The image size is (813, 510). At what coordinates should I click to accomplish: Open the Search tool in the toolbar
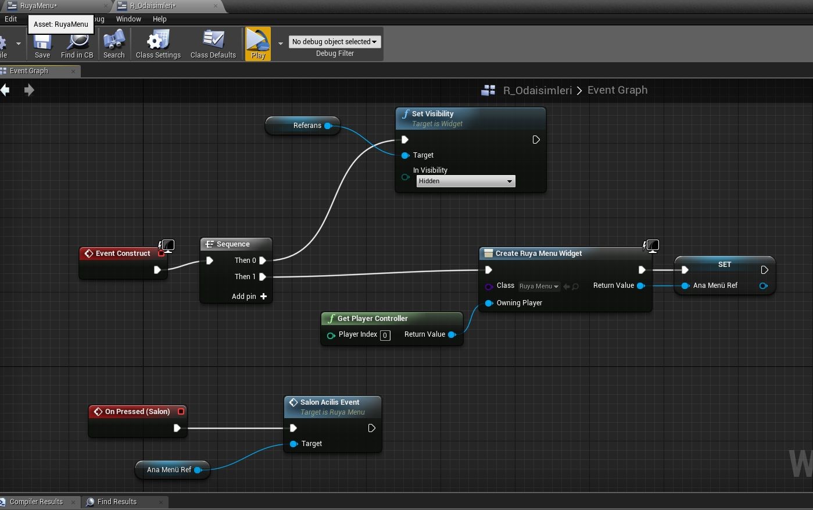pos(114,44)
